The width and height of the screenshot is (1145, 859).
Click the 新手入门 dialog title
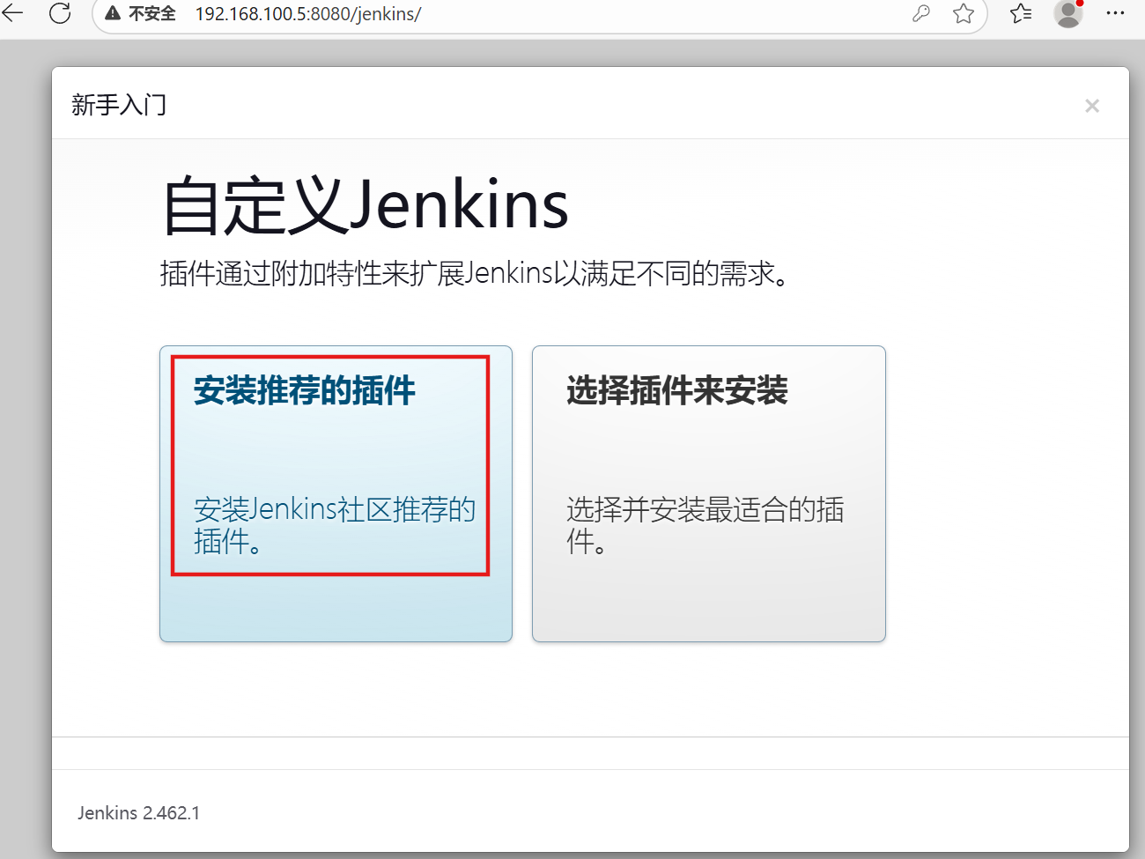pos(119,105)
